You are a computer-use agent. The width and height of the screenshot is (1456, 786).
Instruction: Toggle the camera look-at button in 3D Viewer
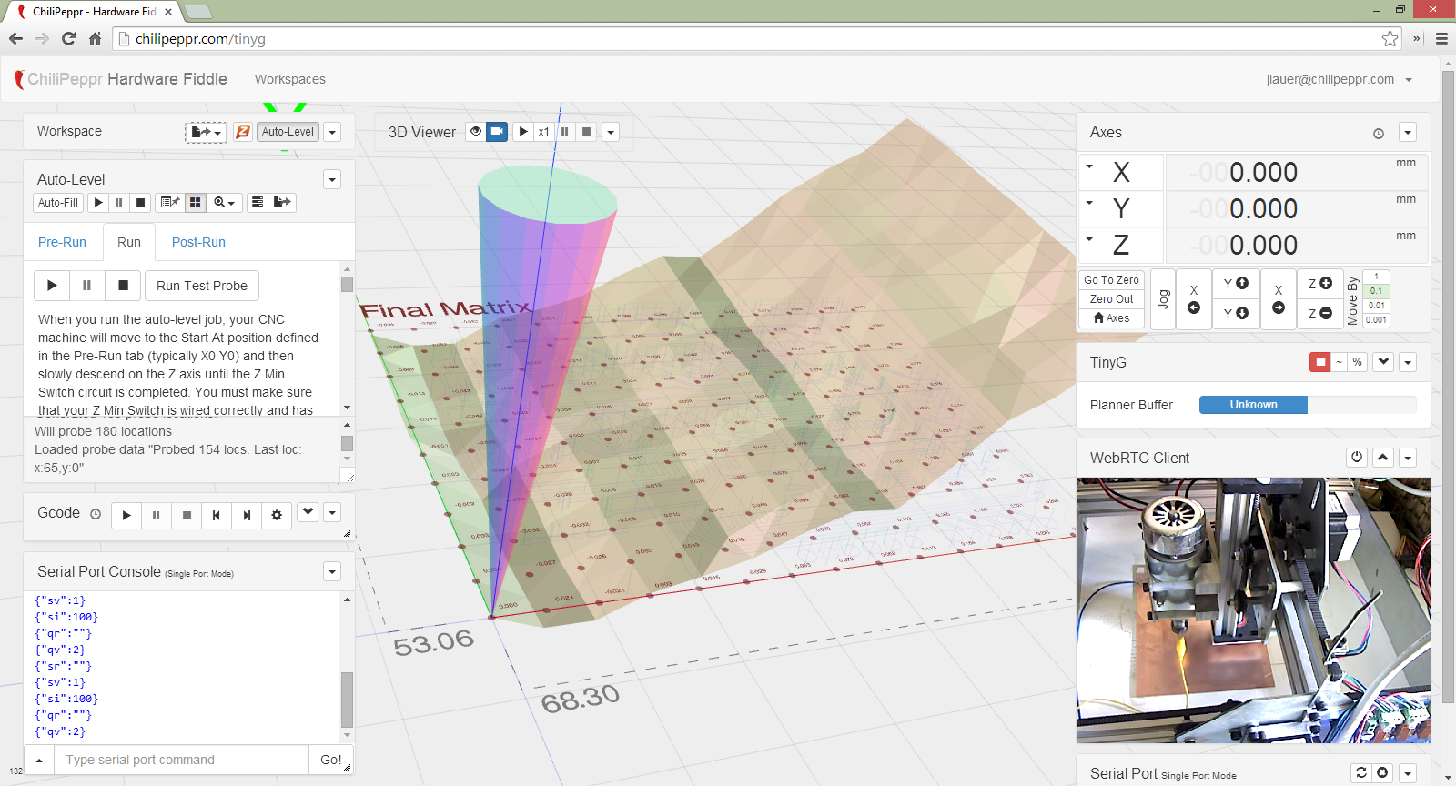(497, 131)
